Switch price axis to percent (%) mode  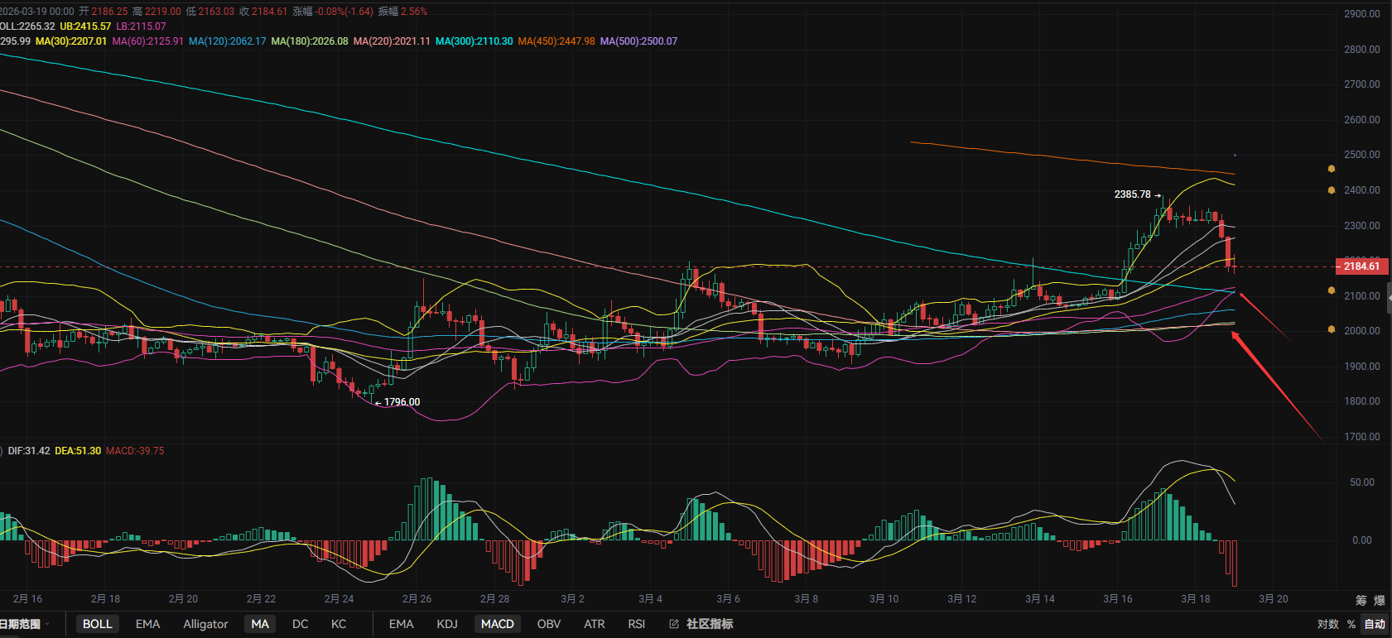pos(1351,624)
